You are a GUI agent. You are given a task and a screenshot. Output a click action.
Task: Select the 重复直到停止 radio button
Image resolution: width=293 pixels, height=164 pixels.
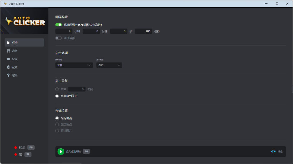[57, 96]
